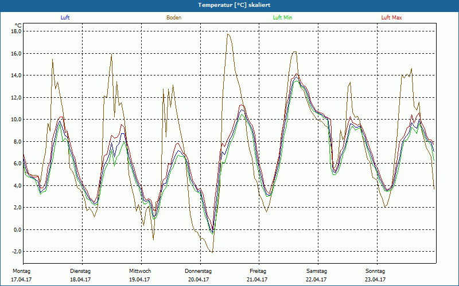Click the green Luft Min legend label
459x286 pixels.
pos(282,18)
